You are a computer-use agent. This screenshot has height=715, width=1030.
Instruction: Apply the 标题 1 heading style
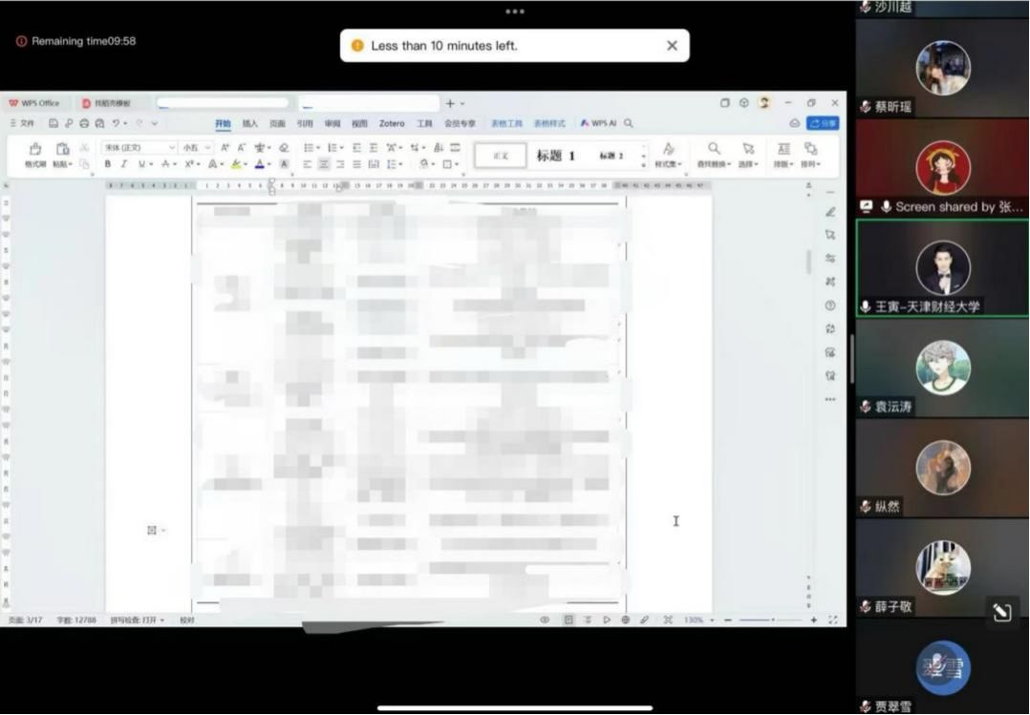click(x=555, y=156)
